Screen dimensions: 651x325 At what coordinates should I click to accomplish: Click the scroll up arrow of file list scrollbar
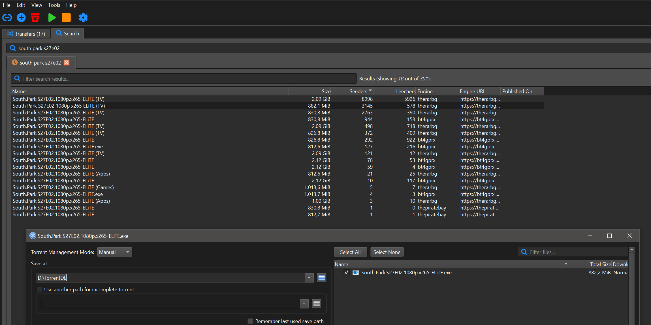coord(631,250)
